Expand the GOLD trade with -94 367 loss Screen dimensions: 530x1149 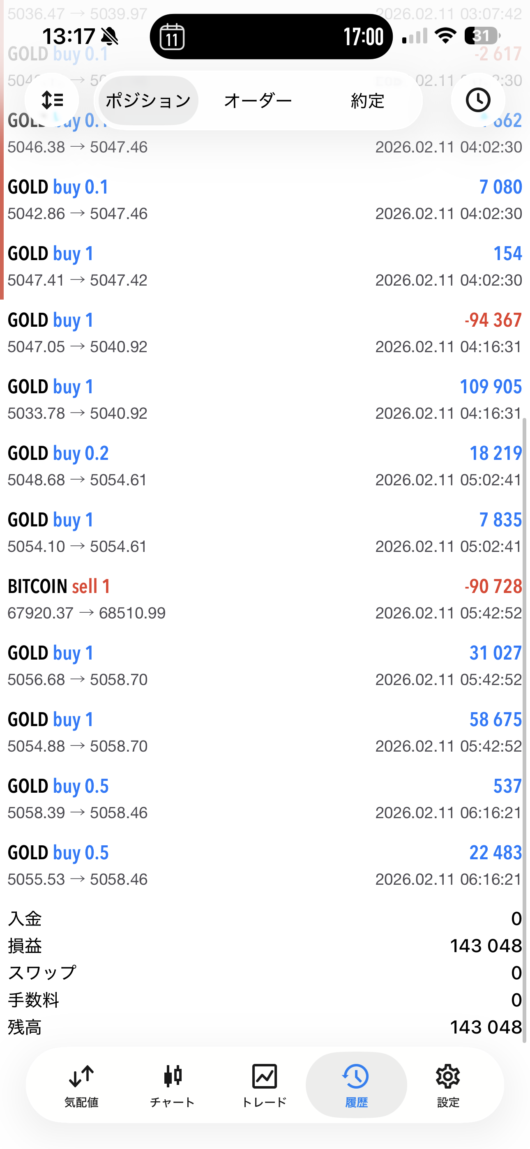click(265, 333)
